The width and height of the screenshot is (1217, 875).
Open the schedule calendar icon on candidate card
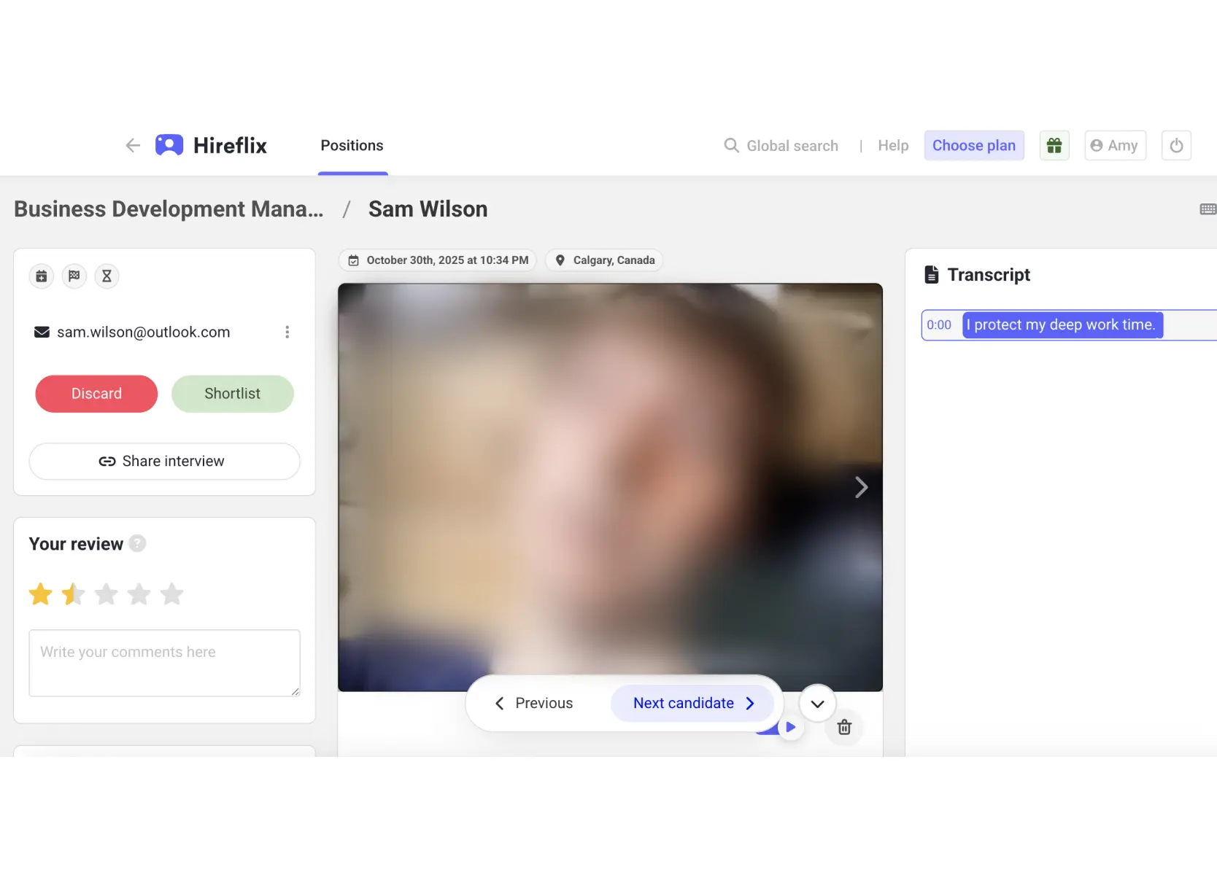[41, 276]
